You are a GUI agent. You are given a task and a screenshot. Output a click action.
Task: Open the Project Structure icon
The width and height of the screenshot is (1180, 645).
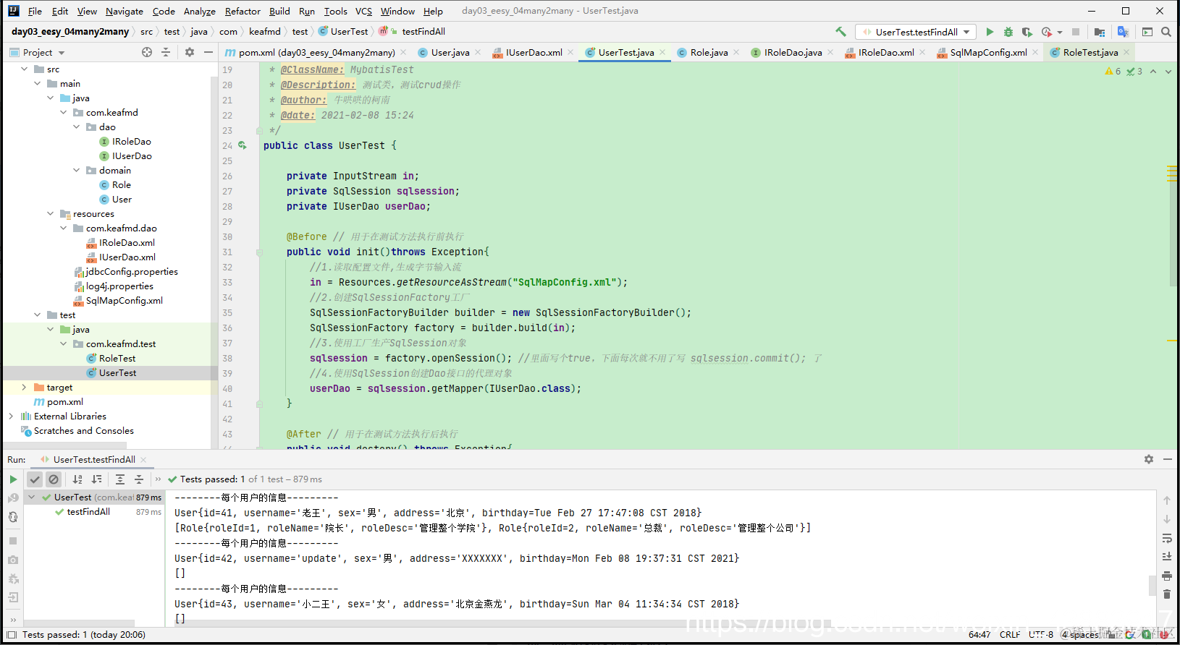[1100, 32]
